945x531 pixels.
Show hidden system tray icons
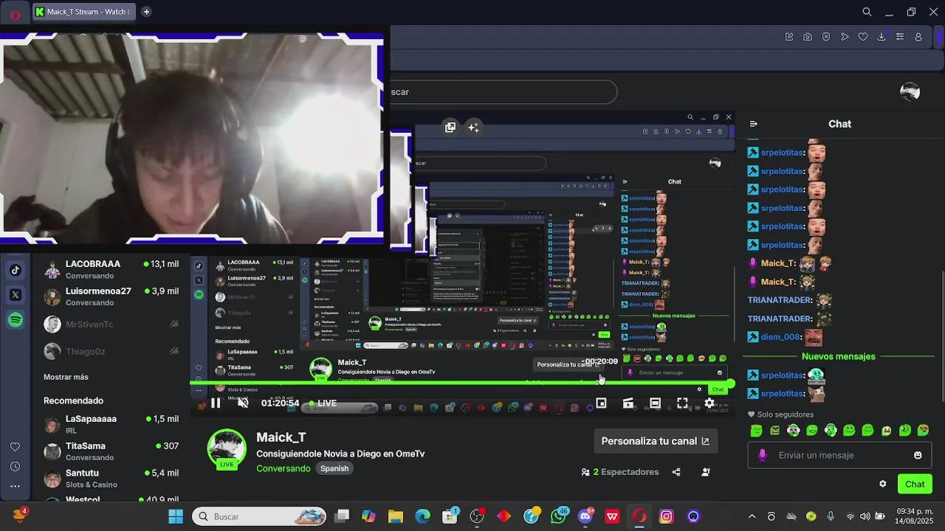[752, 516]
